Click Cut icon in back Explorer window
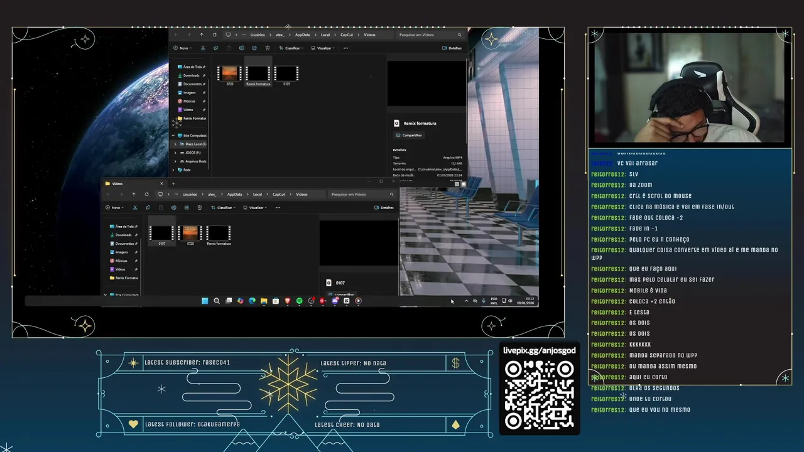804x452 pixels. [203, 48]
